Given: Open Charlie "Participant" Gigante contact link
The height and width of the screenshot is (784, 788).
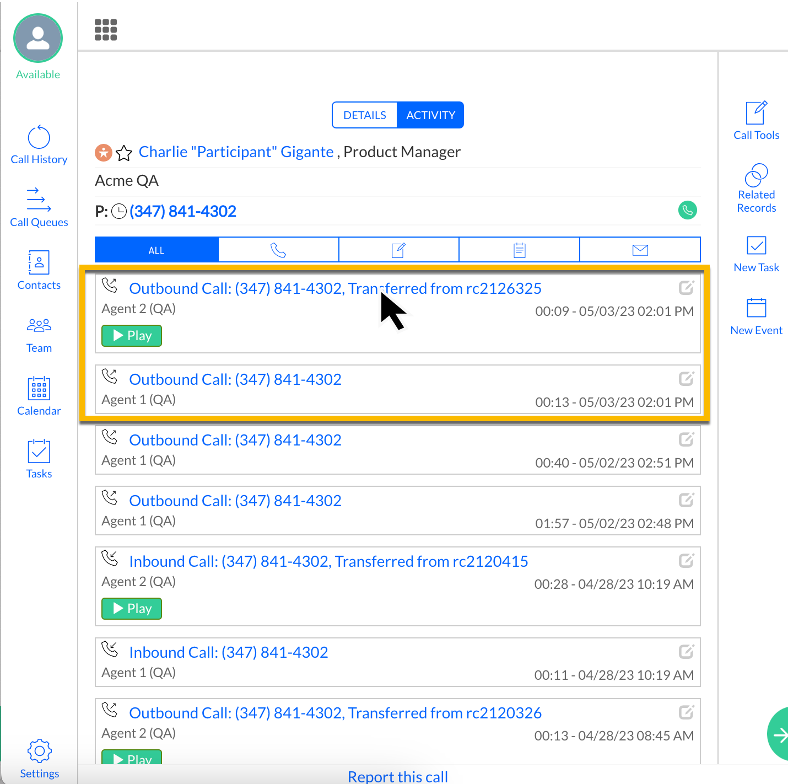Looking at the screenshot, I should click(x=236, y=152).
